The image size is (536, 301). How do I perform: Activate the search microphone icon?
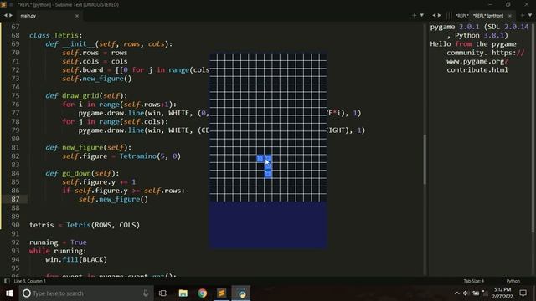coord(146,293)
